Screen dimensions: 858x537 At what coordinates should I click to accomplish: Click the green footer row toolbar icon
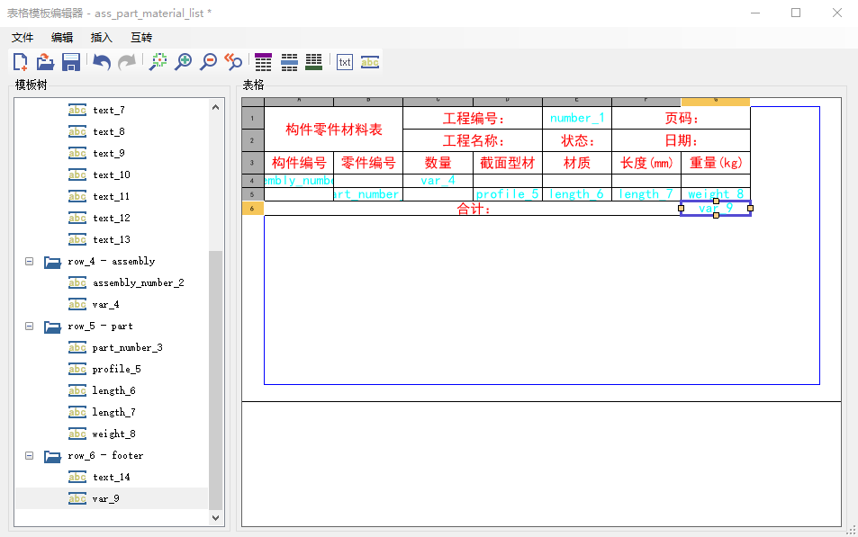tap(314, 62)
